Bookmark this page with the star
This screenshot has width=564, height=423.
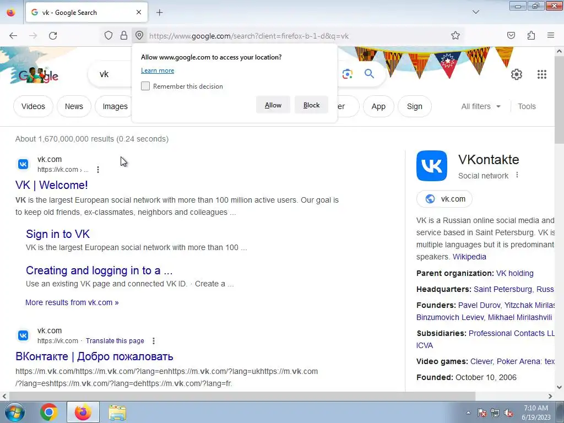455,35
